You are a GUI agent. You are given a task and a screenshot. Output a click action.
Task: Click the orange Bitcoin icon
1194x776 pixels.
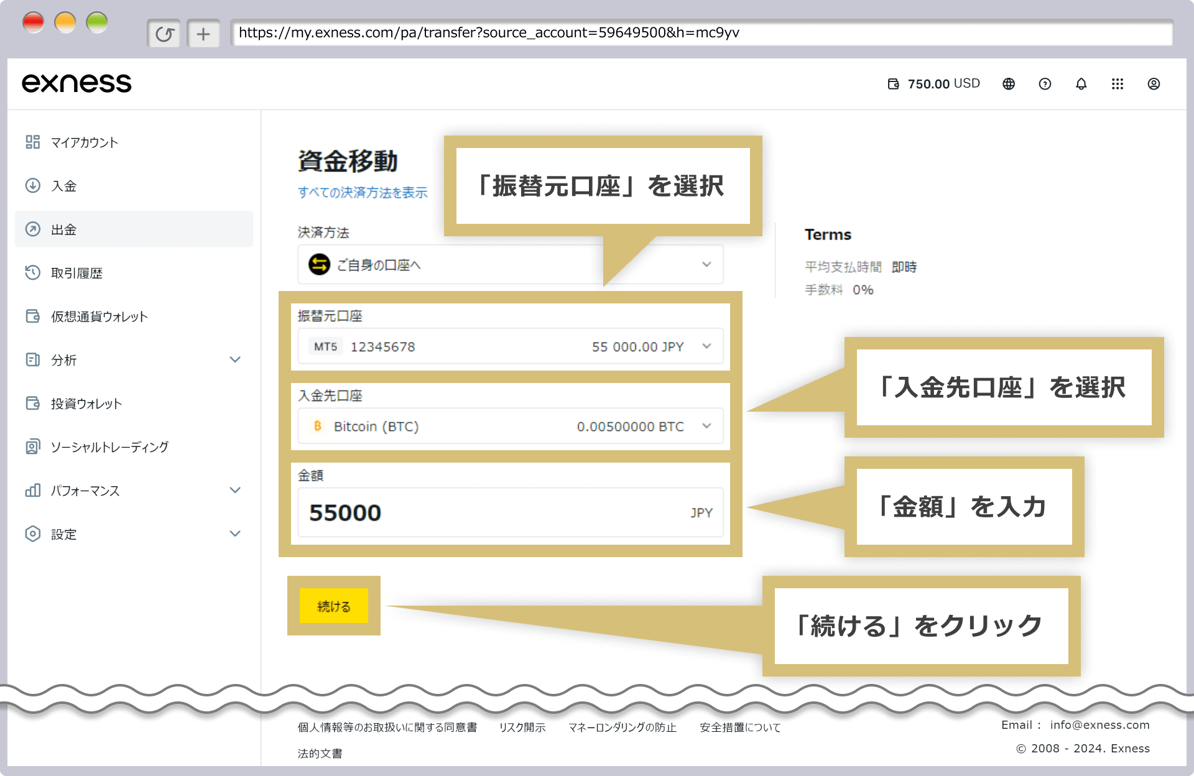[x=318, y=426]
